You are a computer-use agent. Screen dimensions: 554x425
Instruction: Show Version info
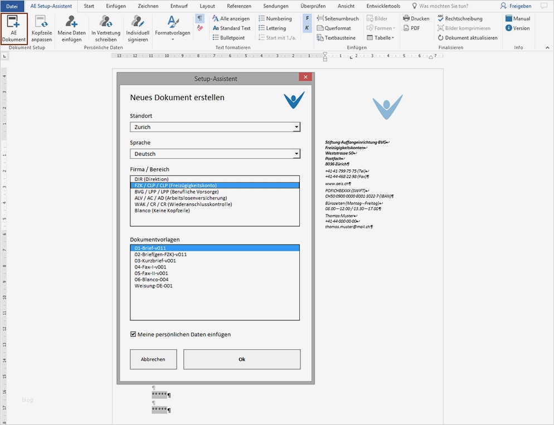tap(517, 28)
